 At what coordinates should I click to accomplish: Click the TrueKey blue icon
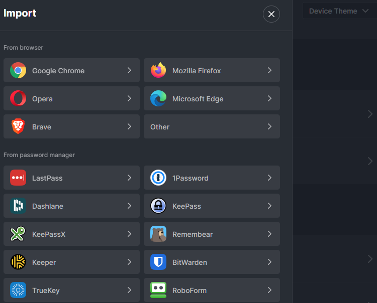coord(18,290)
